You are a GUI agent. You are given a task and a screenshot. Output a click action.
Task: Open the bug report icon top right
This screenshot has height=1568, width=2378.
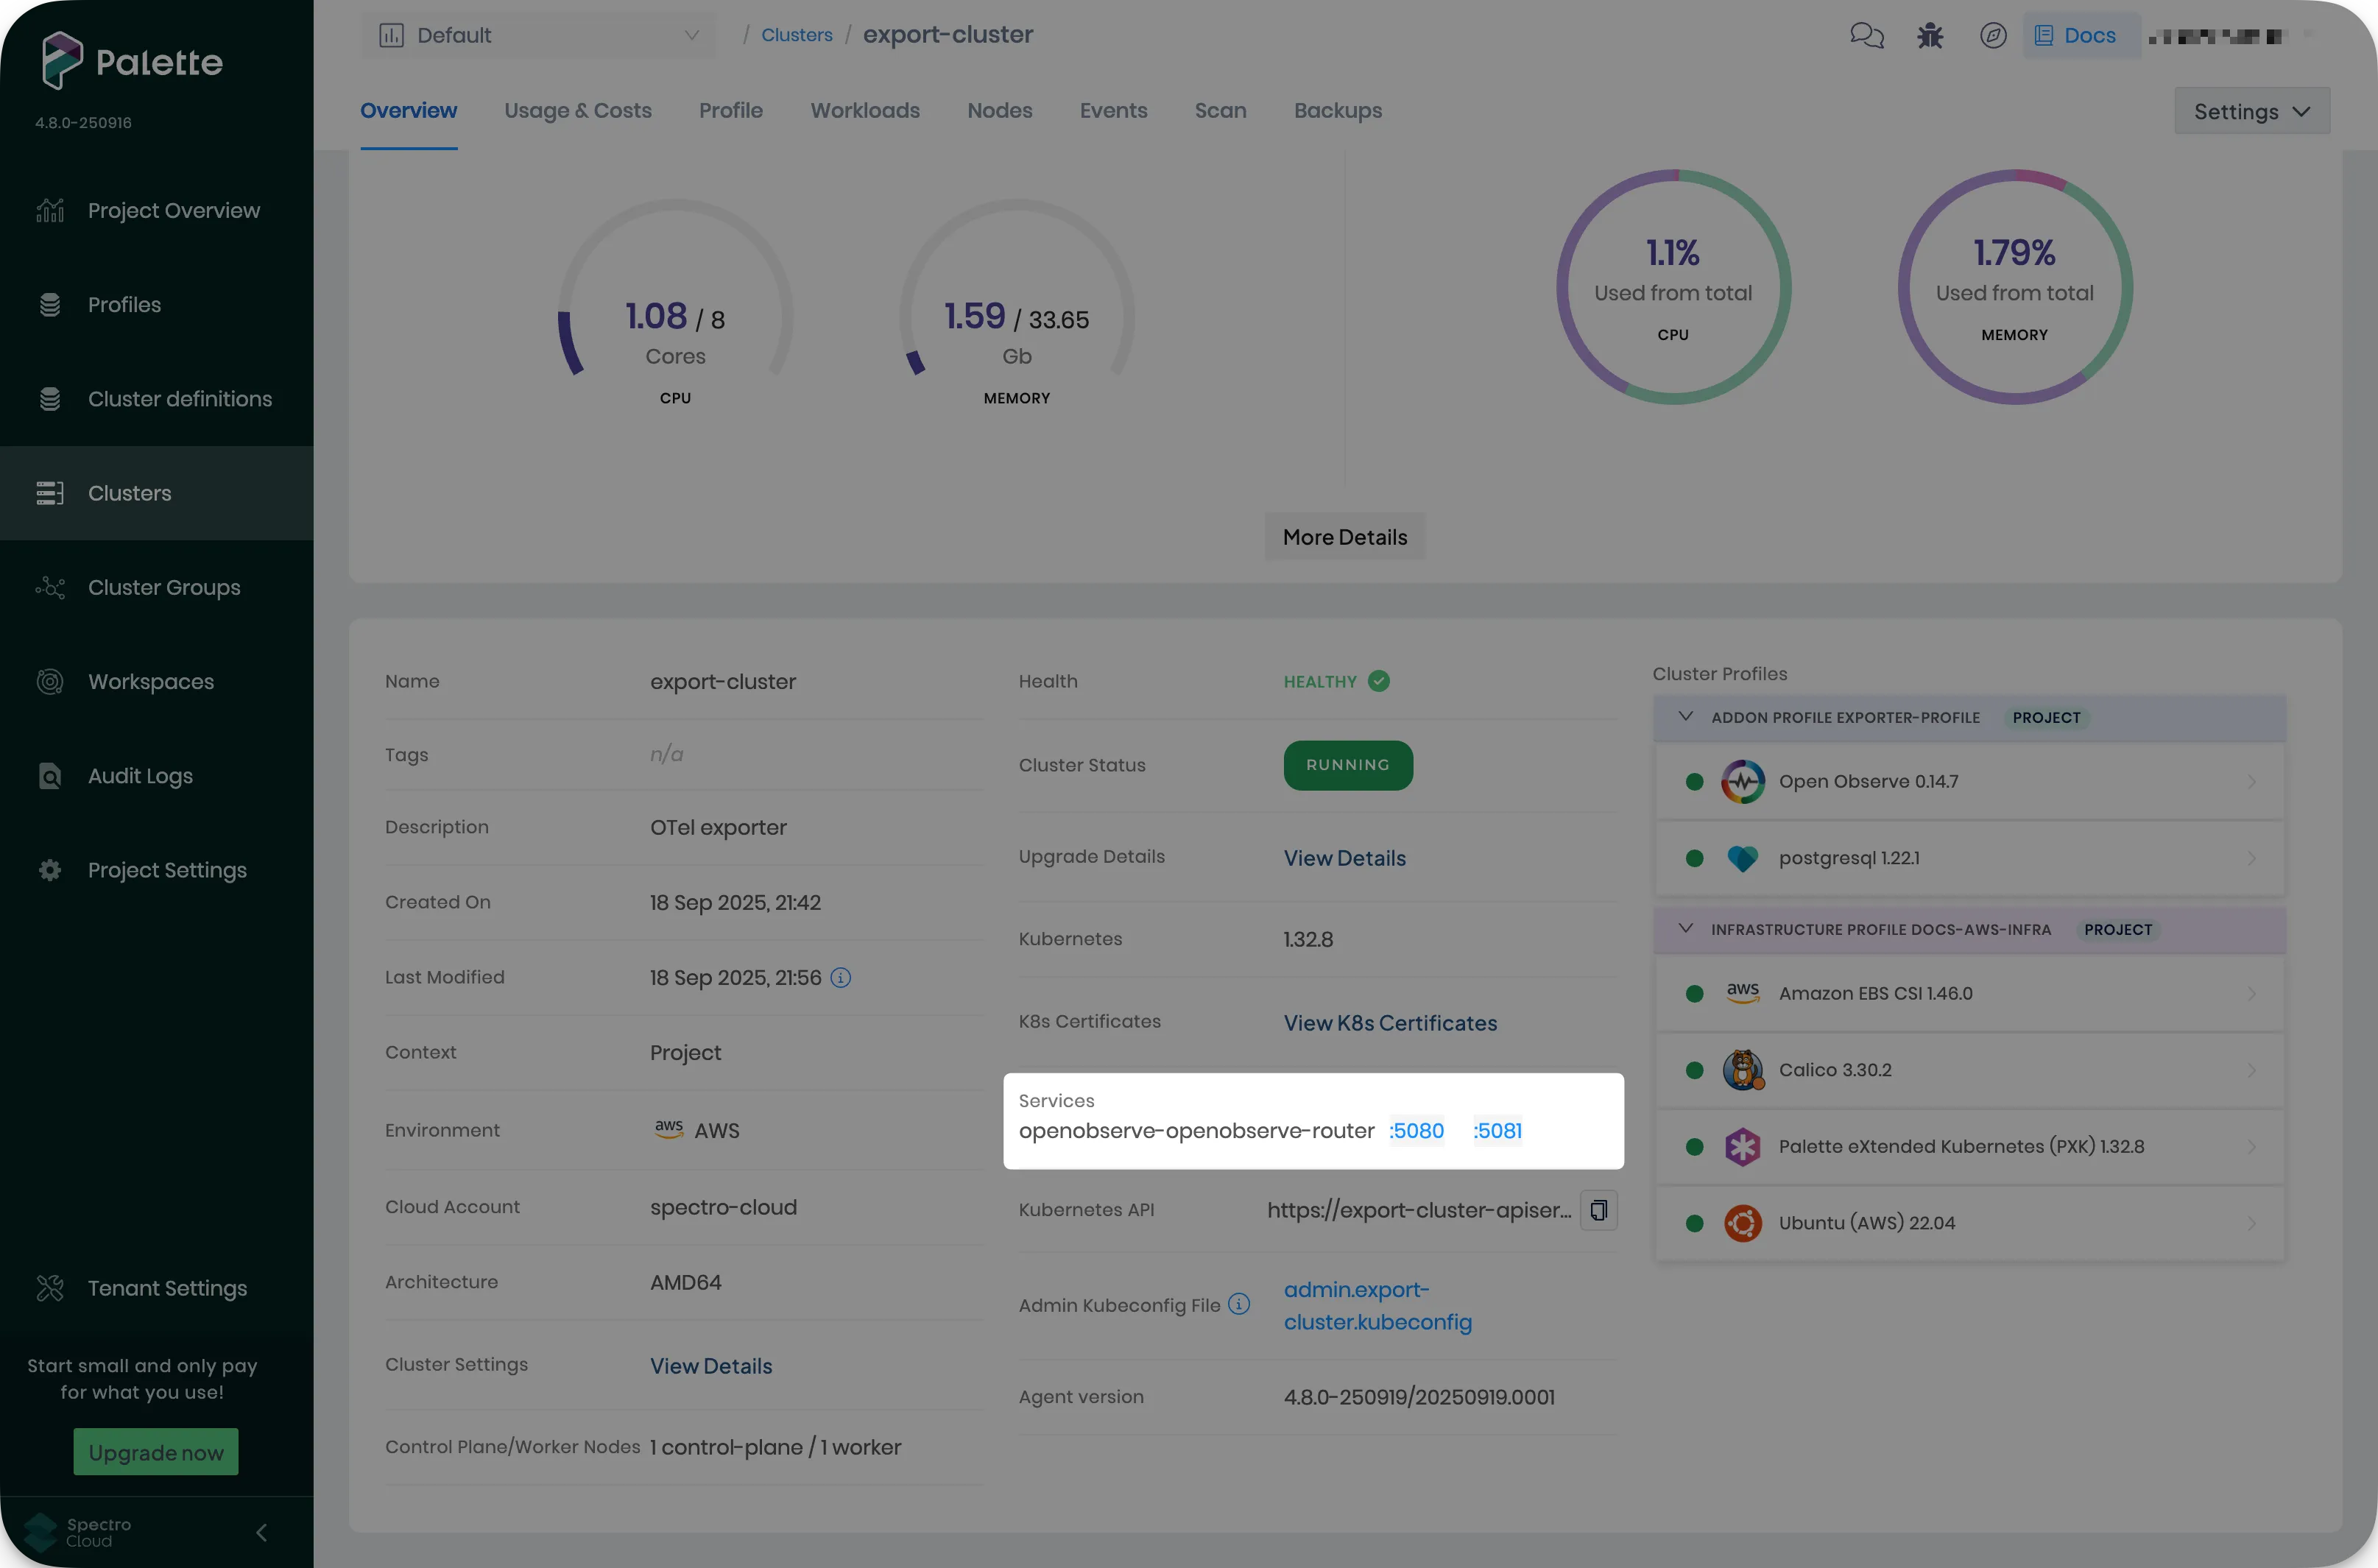pyautogui.click(x=1929, y=35)
